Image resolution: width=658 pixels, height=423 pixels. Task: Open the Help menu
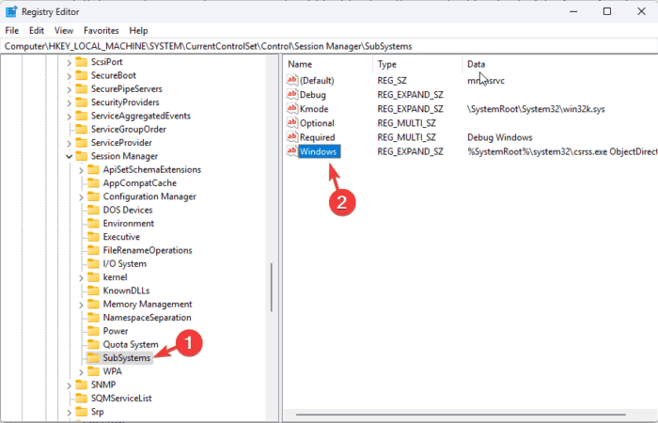click(138, 31)
